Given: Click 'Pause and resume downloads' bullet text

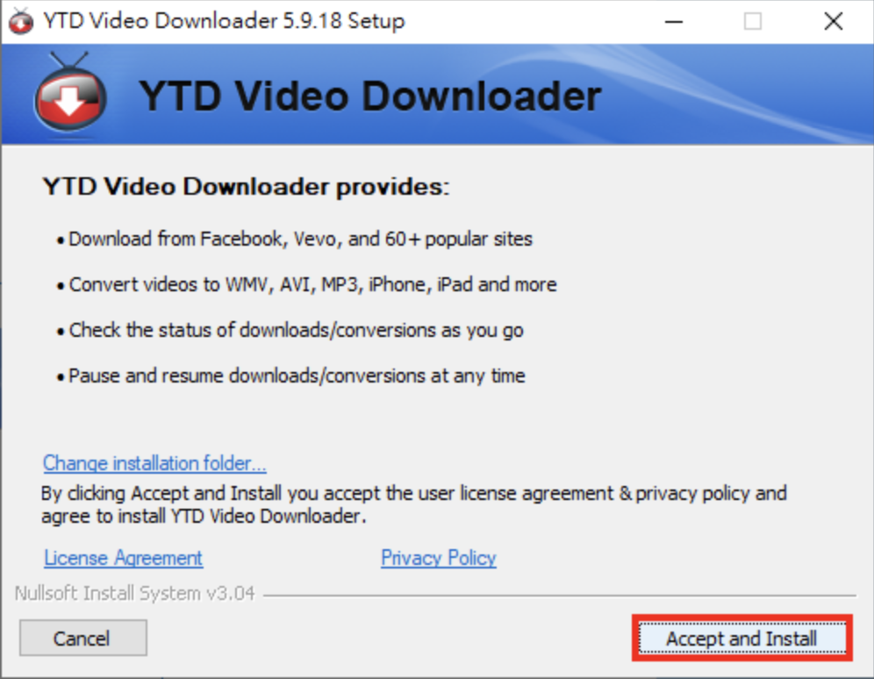Looking at the screenshot, I should [x=297, y=376].
